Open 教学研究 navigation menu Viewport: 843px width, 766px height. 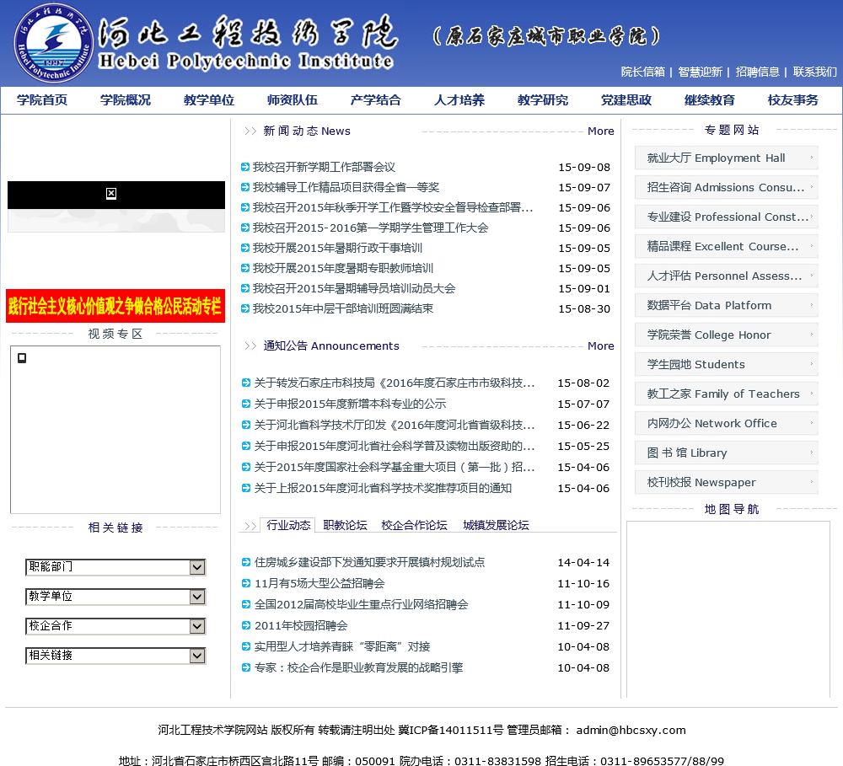(x=543, y=100)
